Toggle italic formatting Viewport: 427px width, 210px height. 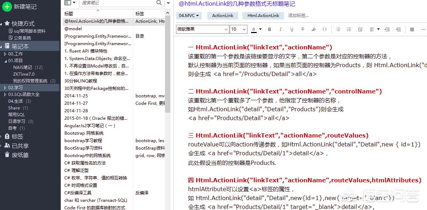[281, 29]
